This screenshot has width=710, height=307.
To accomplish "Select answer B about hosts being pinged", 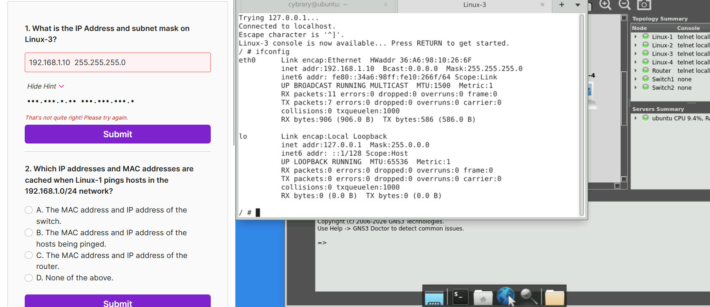I will pyautogui.click(x=29, y=233).
